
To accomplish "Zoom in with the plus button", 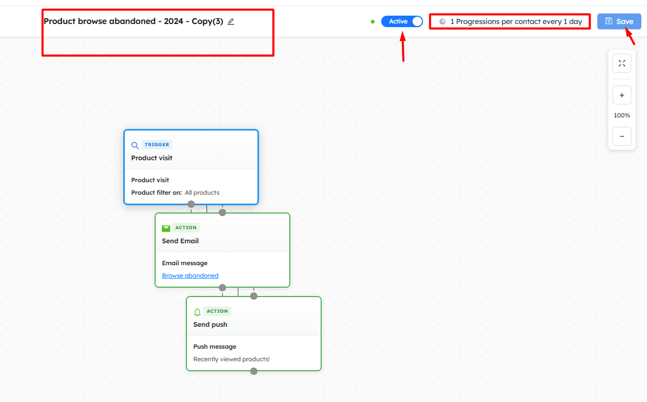I will [x=622, y=96].
